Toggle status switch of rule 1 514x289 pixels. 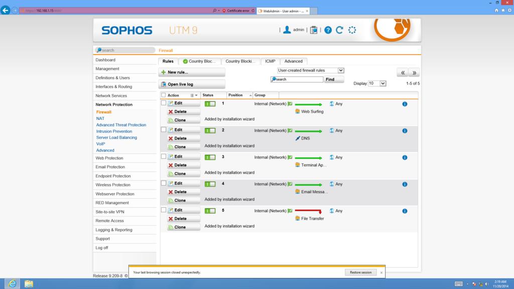[210, 104]
